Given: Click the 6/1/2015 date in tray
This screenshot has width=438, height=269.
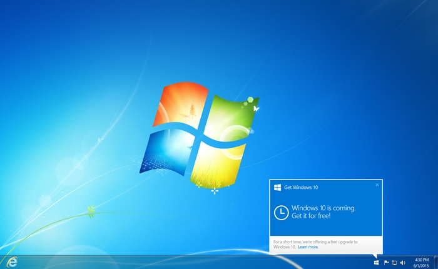Looking at the screenshot, I should coord(421,266).
